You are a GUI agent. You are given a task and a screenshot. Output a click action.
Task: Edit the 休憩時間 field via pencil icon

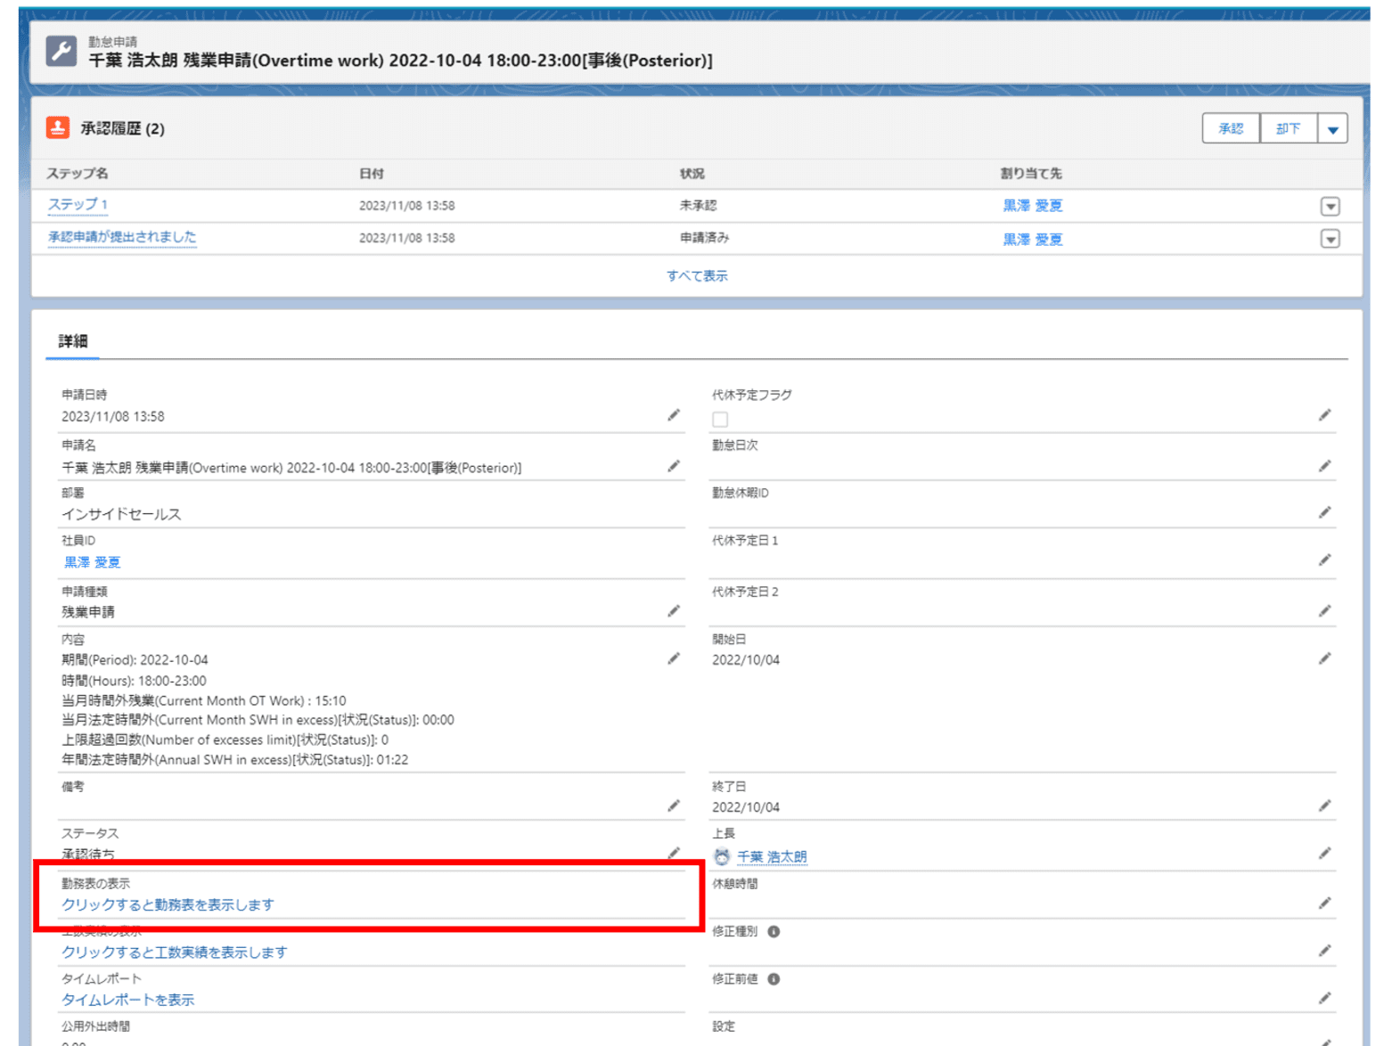1325,903
